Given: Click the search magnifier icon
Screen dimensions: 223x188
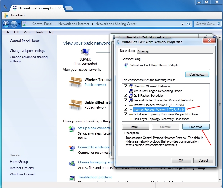Looking at the screenshot, I should click(218, 24).
